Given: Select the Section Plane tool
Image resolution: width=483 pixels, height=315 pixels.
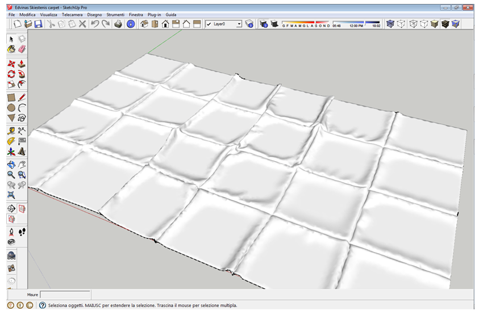Looking at the screenshot, I should (11, 209).
